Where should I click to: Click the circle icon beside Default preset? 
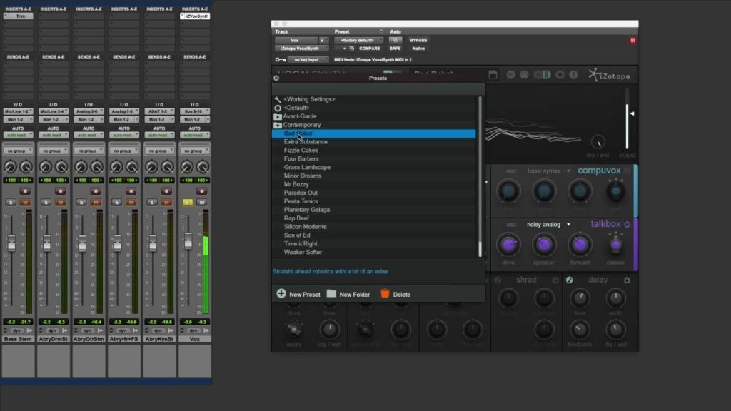278,108
